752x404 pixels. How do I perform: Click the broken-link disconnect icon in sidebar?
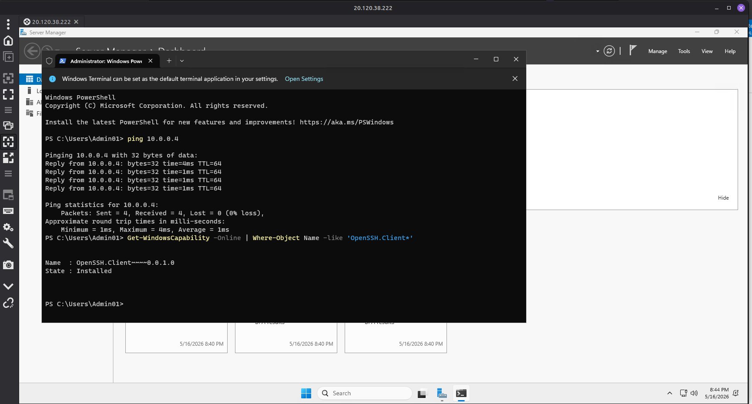click(8, 303)
